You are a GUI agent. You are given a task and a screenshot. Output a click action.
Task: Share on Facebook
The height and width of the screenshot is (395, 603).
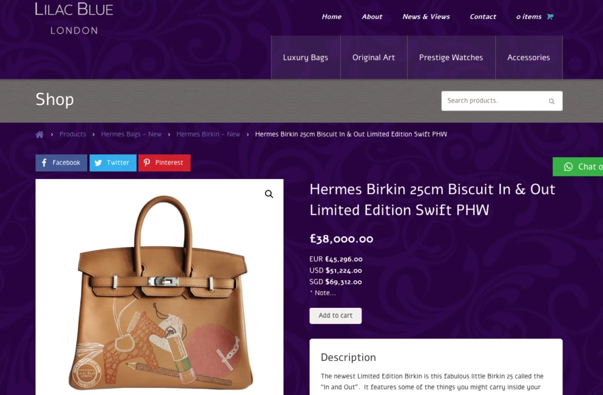[x=61, y=162]
